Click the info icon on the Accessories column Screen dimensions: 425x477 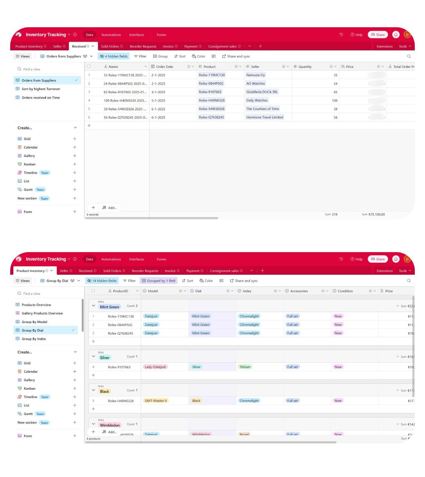pyautogui.click(x=323, y=291)
